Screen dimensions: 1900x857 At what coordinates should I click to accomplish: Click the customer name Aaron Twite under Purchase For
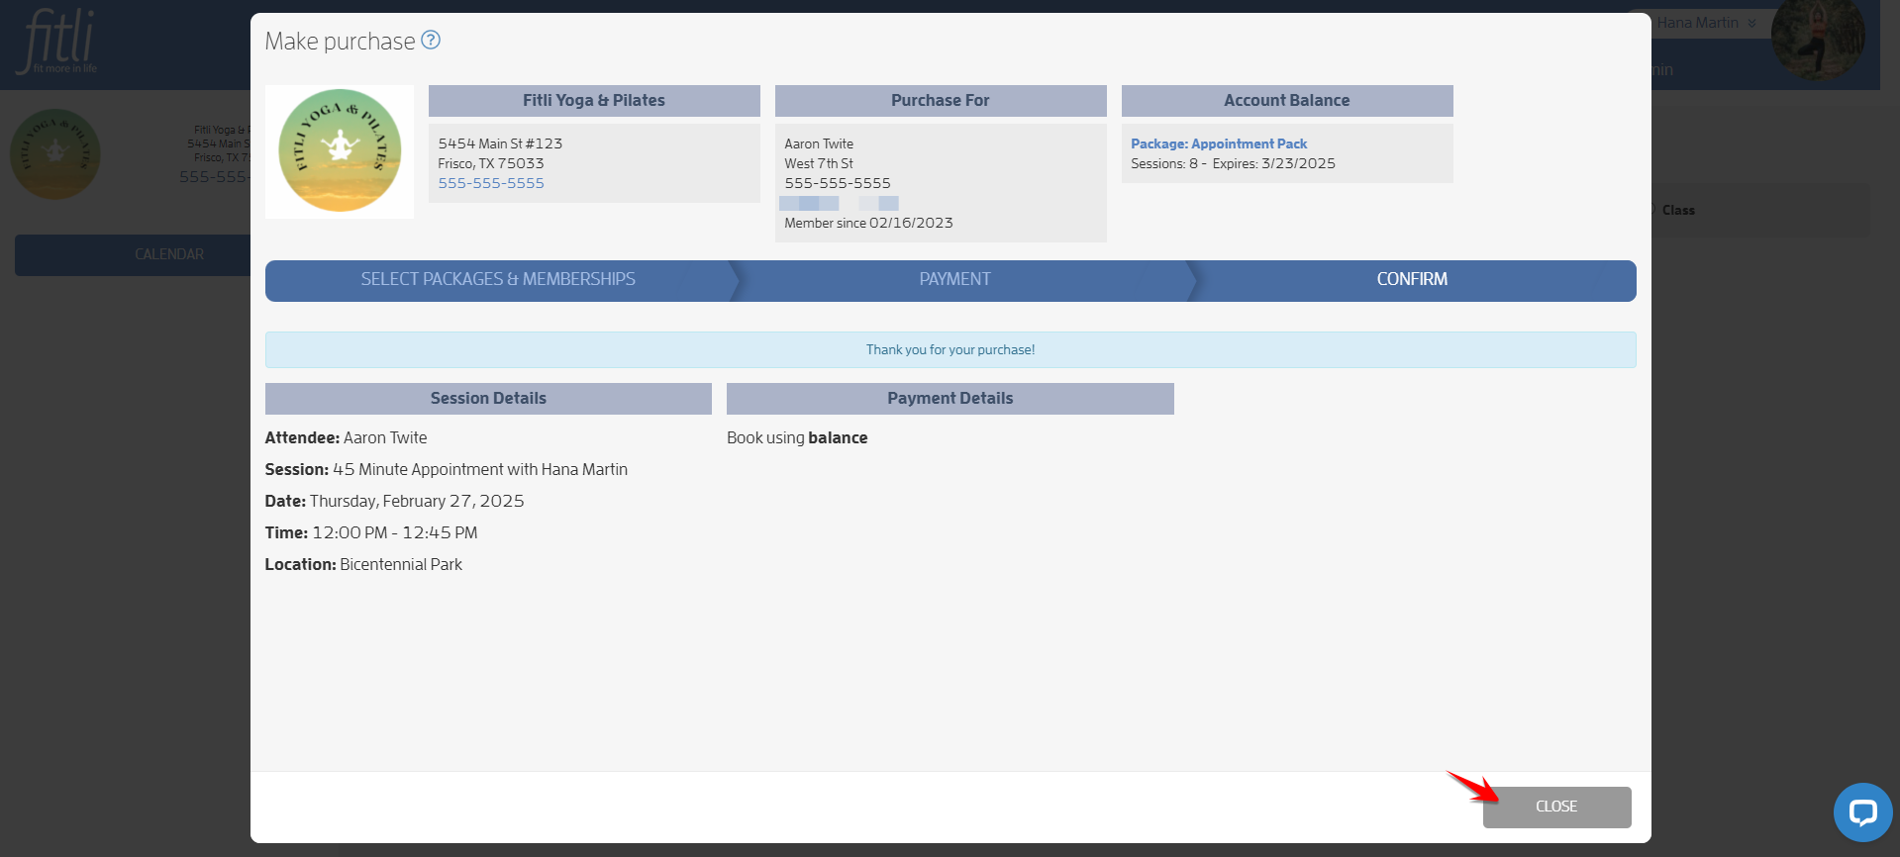[819, 143]
